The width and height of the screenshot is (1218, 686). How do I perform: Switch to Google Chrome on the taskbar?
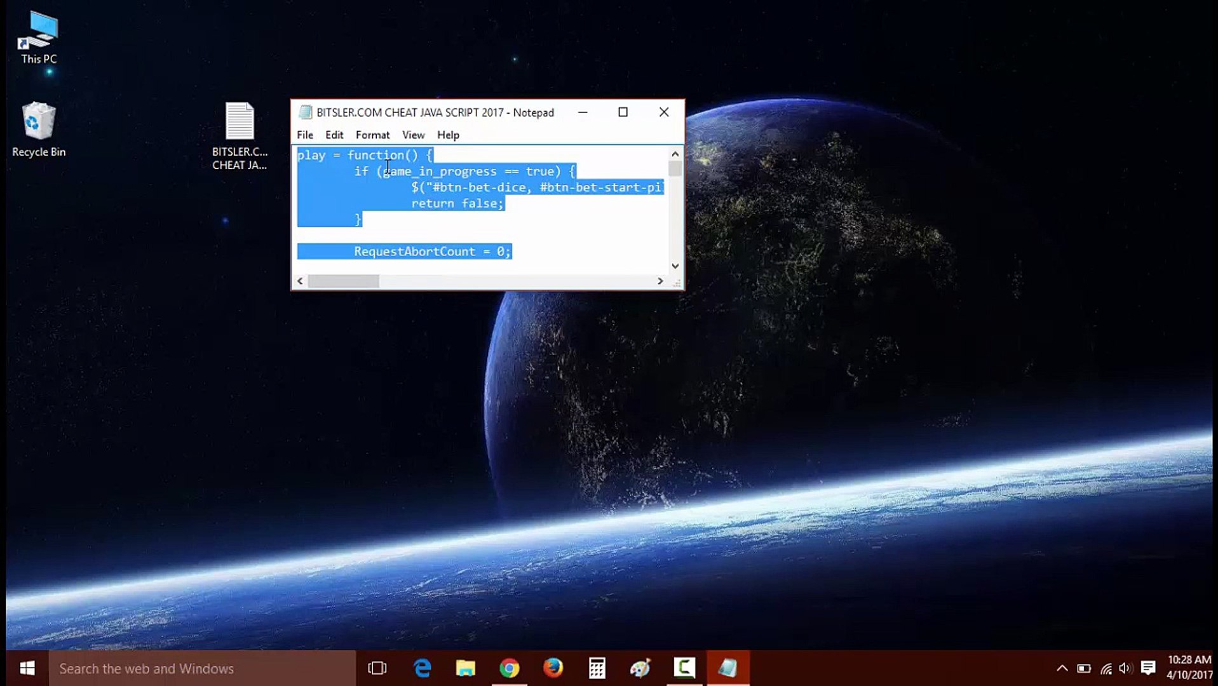[510, 668]
